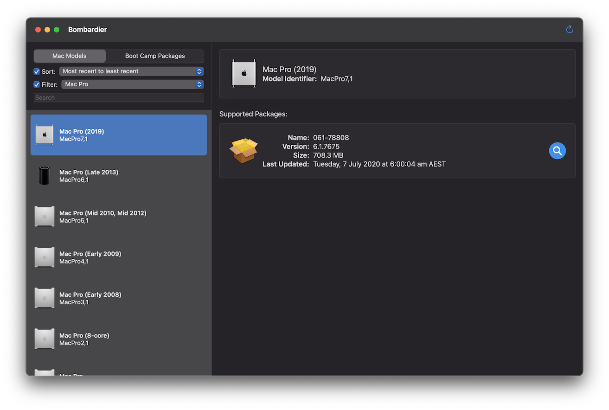Click the Mac Pro (2019) tower icon in the list

tap(45, 135)
